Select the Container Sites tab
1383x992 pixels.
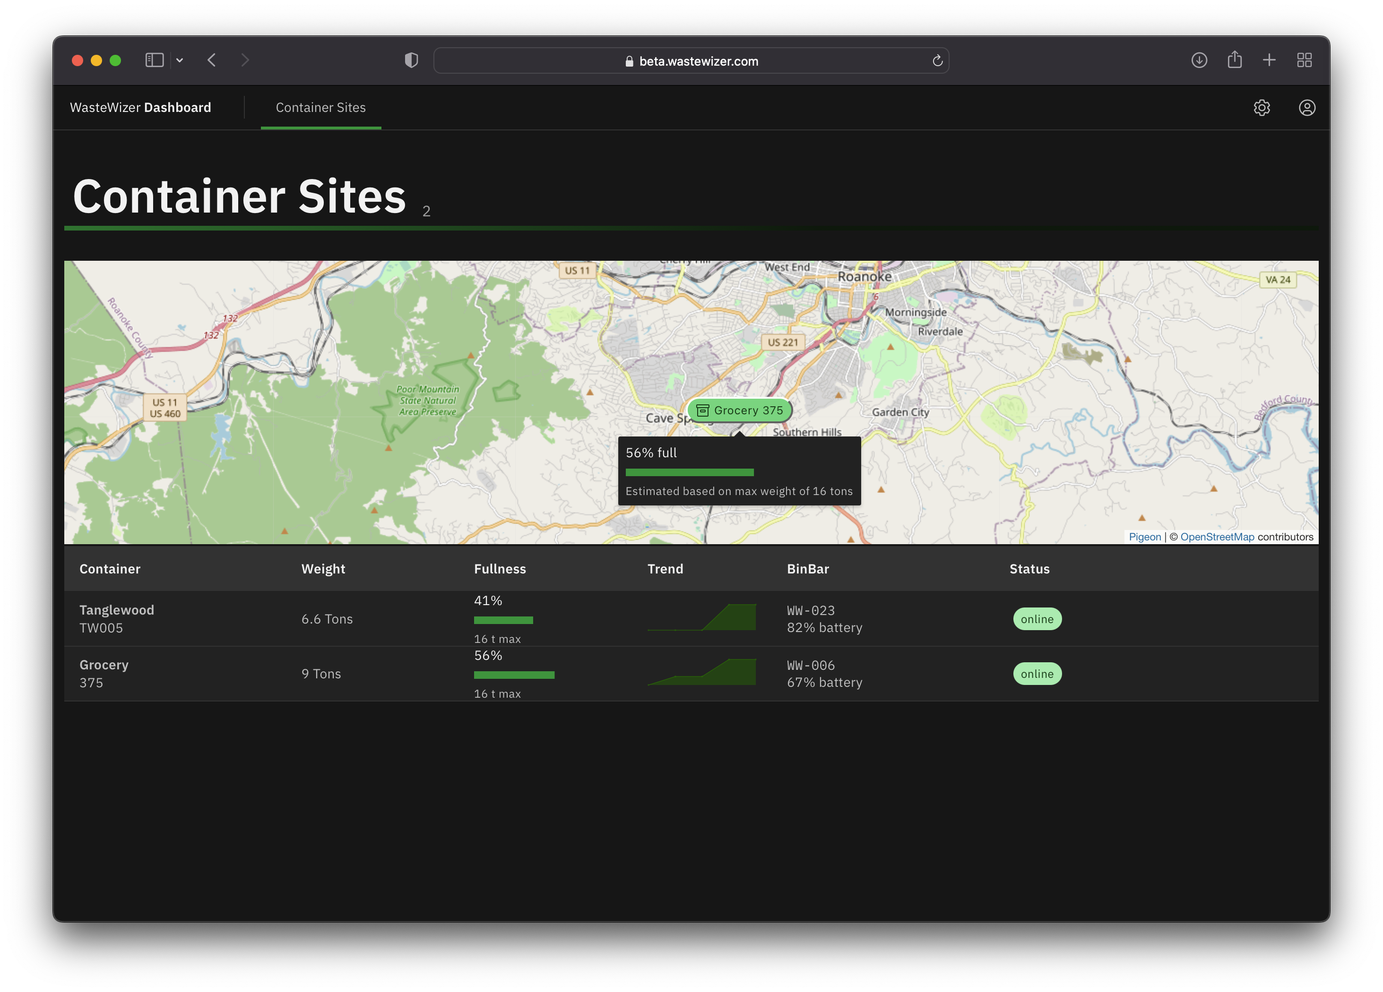coord(321,108)
